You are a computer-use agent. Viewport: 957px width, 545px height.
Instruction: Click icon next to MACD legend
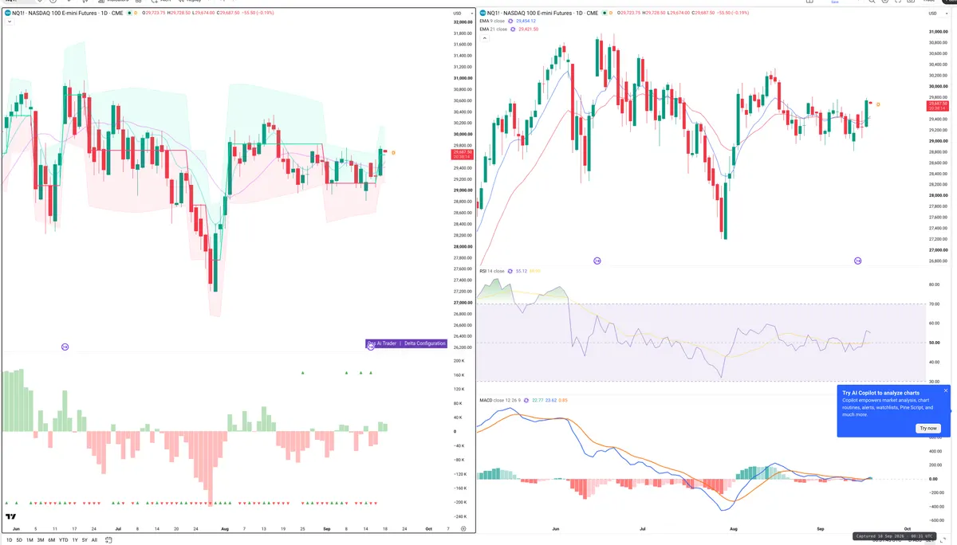click(x=526, y=400)
